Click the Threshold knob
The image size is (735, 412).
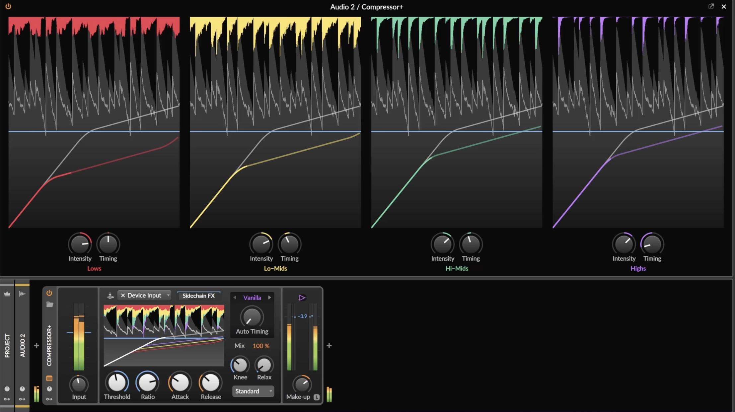click(x=117, y=382)
